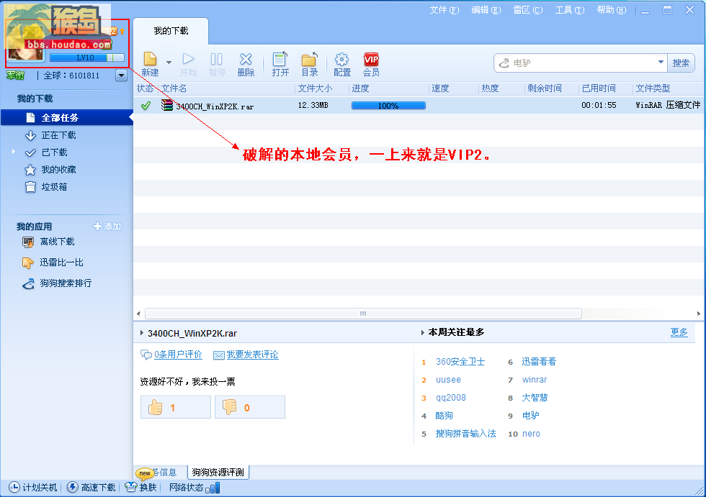Open the 工具(T) menu
706x497 pixels.
(570, 10)
